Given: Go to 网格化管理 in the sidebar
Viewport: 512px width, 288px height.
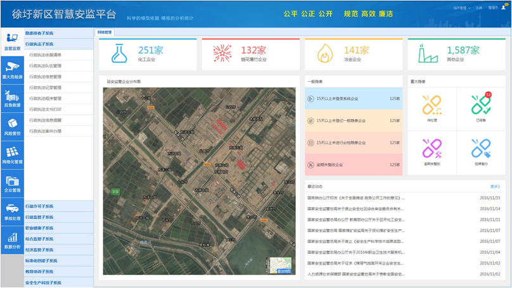Looking at the screenshot, I should point(12,154).
